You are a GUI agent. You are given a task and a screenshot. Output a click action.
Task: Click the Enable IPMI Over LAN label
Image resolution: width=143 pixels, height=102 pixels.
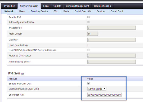click(20, 83)
